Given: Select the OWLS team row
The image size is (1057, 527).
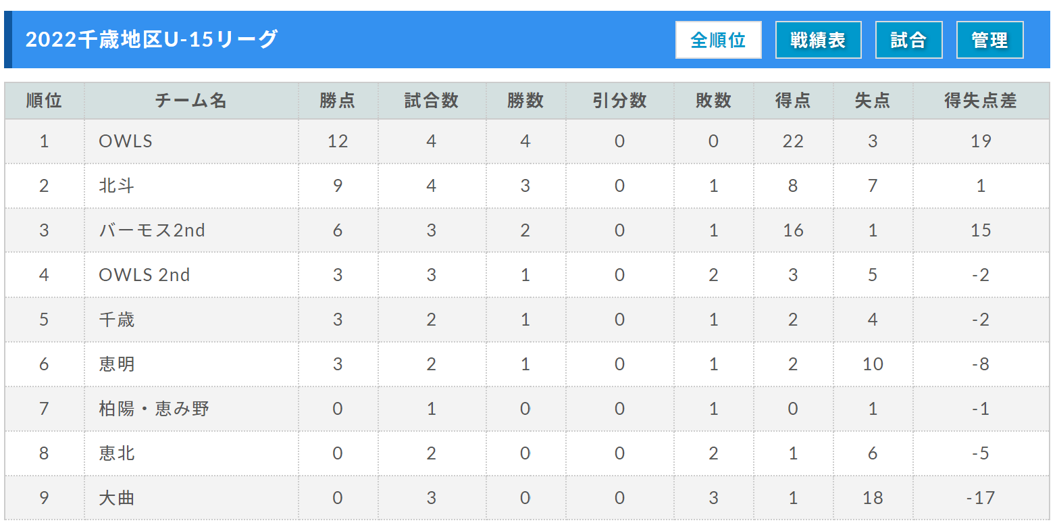Looking at the screenshot, I should [x=527, y=141].
